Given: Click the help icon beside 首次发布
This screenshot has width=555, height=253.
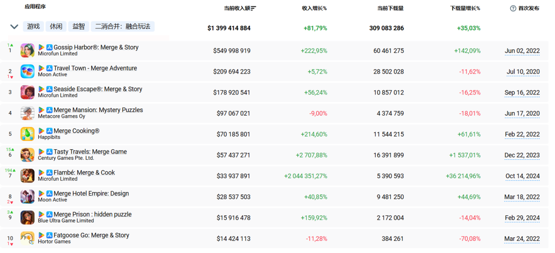Looking at the screenshot, I should click(513, 8).
